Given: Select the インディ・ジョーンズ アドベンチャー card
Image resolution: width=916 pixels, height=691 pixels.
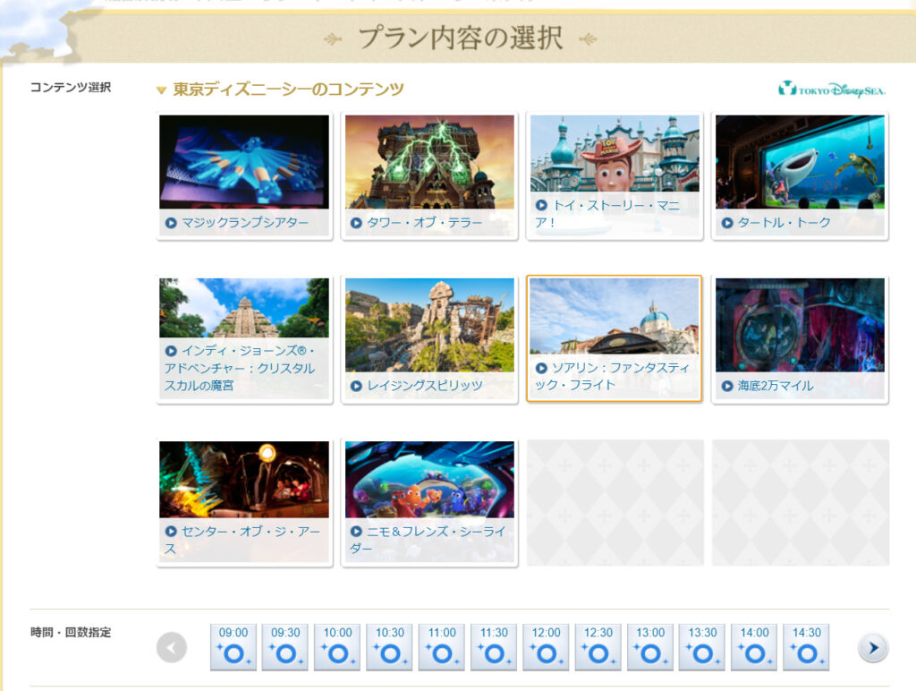Looking at the screenshot, I should tap(244, 339).
